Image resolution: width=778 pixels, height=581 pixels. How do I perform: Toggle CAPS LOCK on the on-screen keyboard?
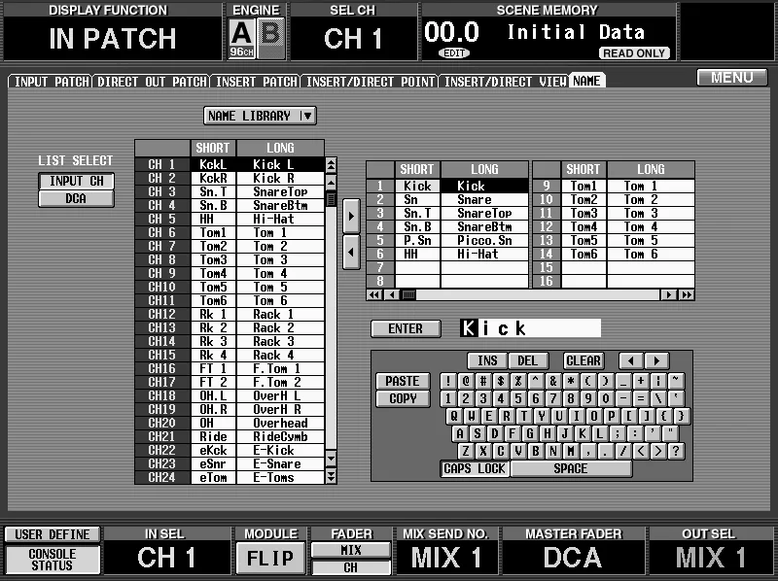475,469
